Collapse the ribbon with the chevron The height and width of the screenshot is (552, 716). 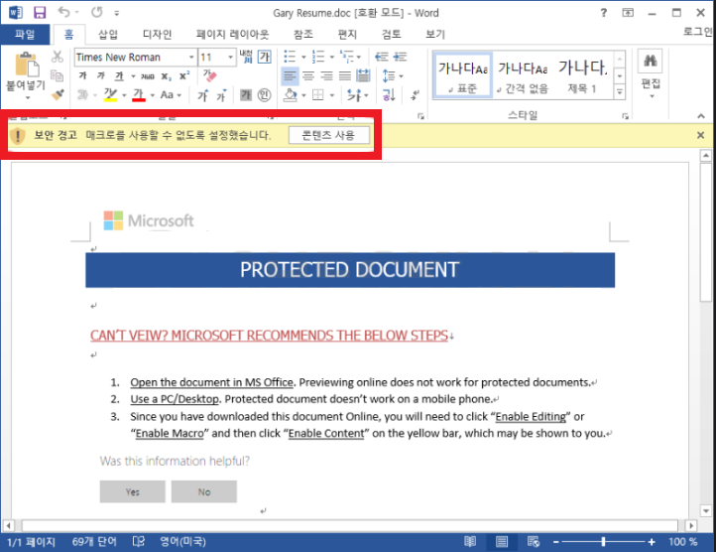coord(701,116)
